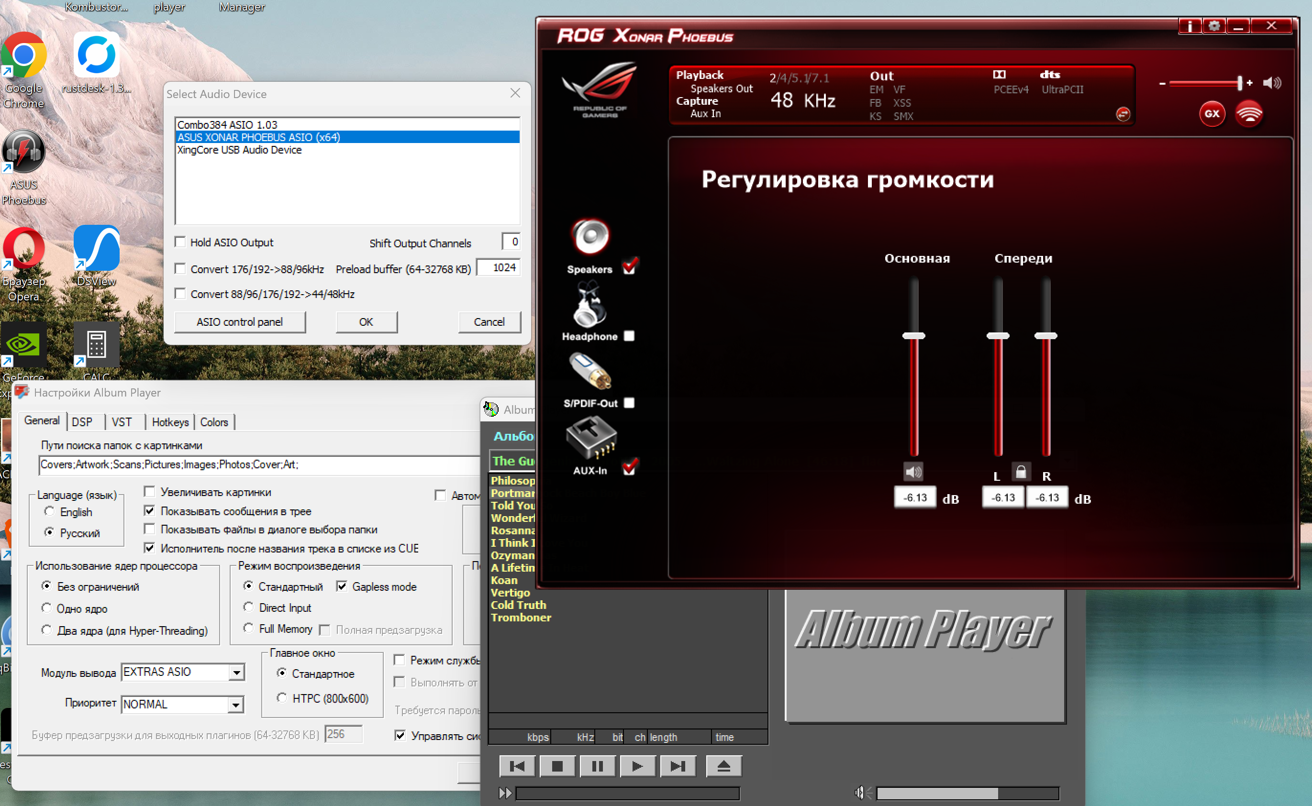1312x806 pixels.
Task: Enable Convert 176/192->88/96kHz checkbox
Action: (180, 269)
